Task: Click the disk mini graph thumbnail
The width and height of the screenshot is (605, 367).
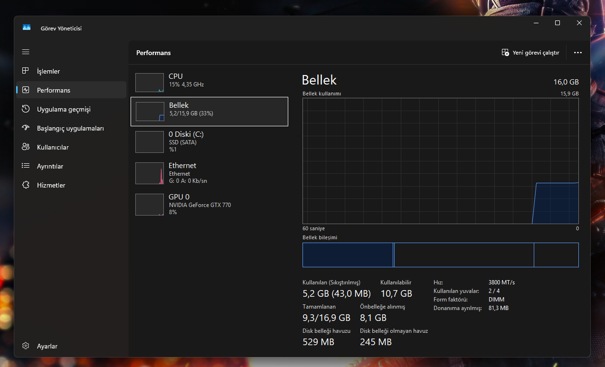Action: point(150,141)
